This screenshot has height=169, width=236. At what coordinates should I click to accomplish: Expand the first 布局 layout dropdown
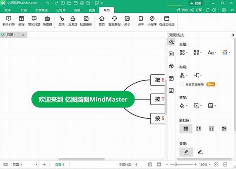183,75
